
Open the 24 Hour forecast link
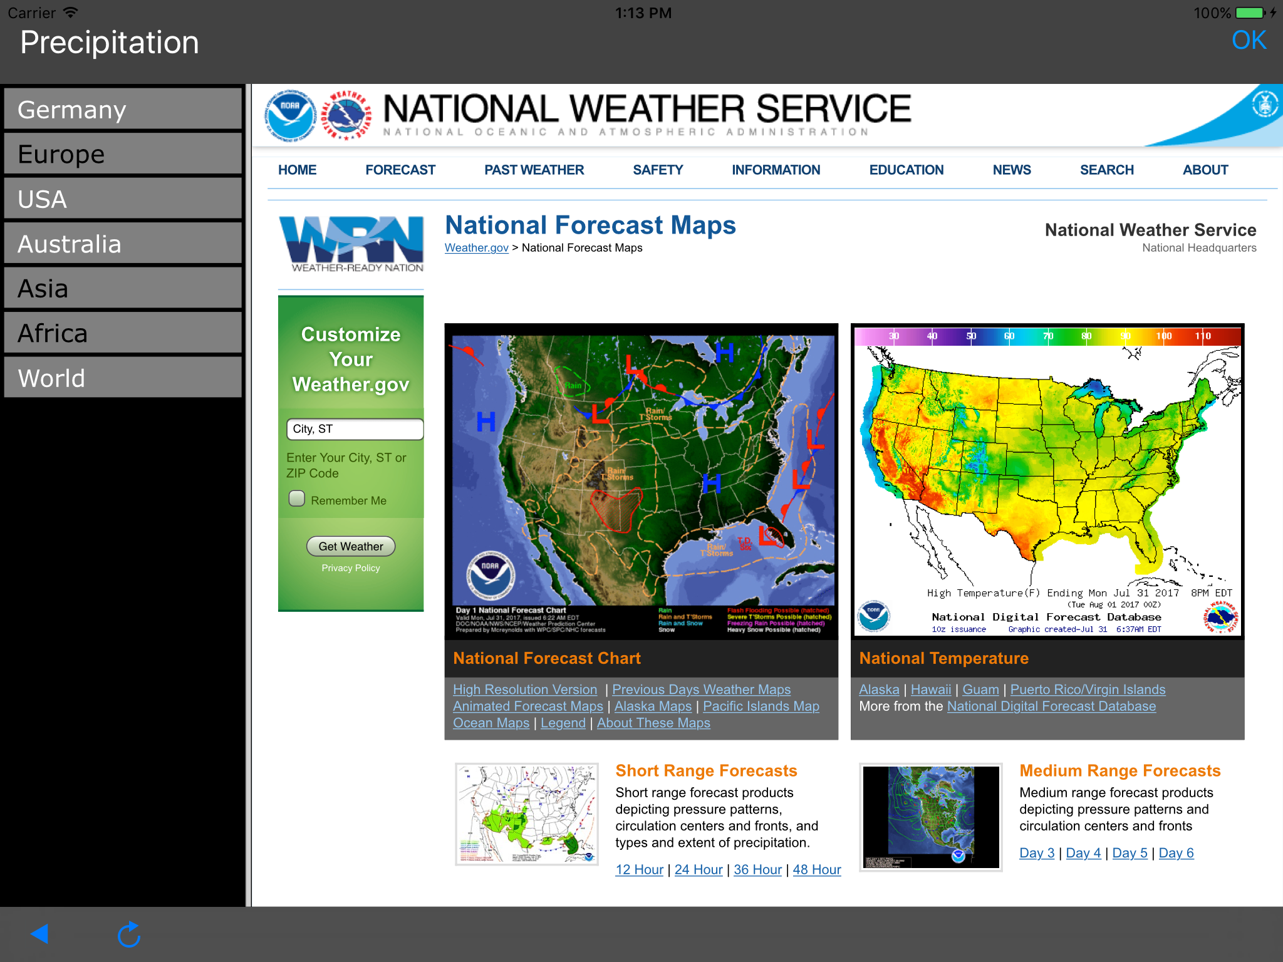(699, 869)
